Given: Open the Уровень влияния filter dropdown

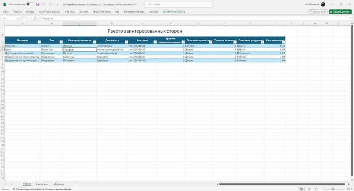Looking at the screenshot, I should point(235,42).
